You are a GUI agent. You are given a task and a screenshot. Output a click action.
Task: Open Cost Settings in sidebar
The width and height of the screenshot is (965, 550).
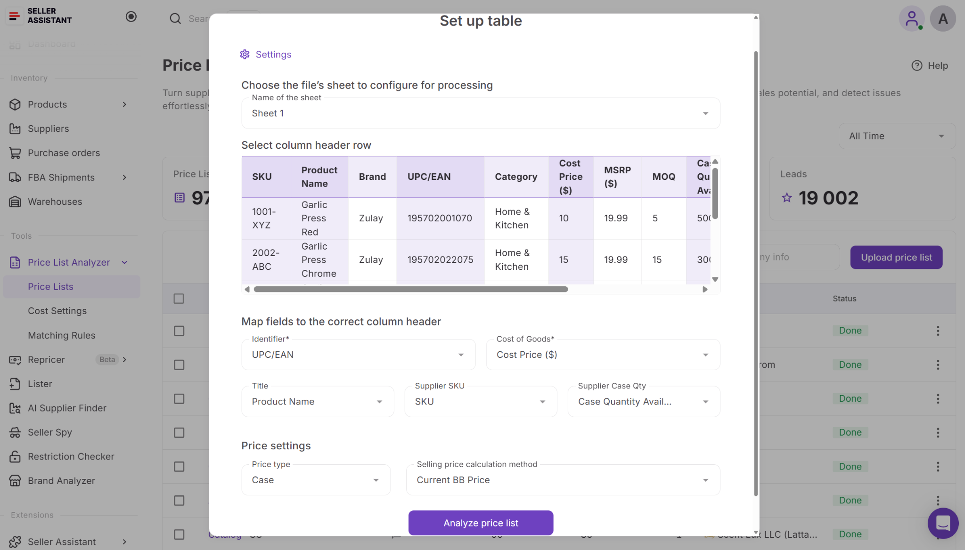(57, 311)
